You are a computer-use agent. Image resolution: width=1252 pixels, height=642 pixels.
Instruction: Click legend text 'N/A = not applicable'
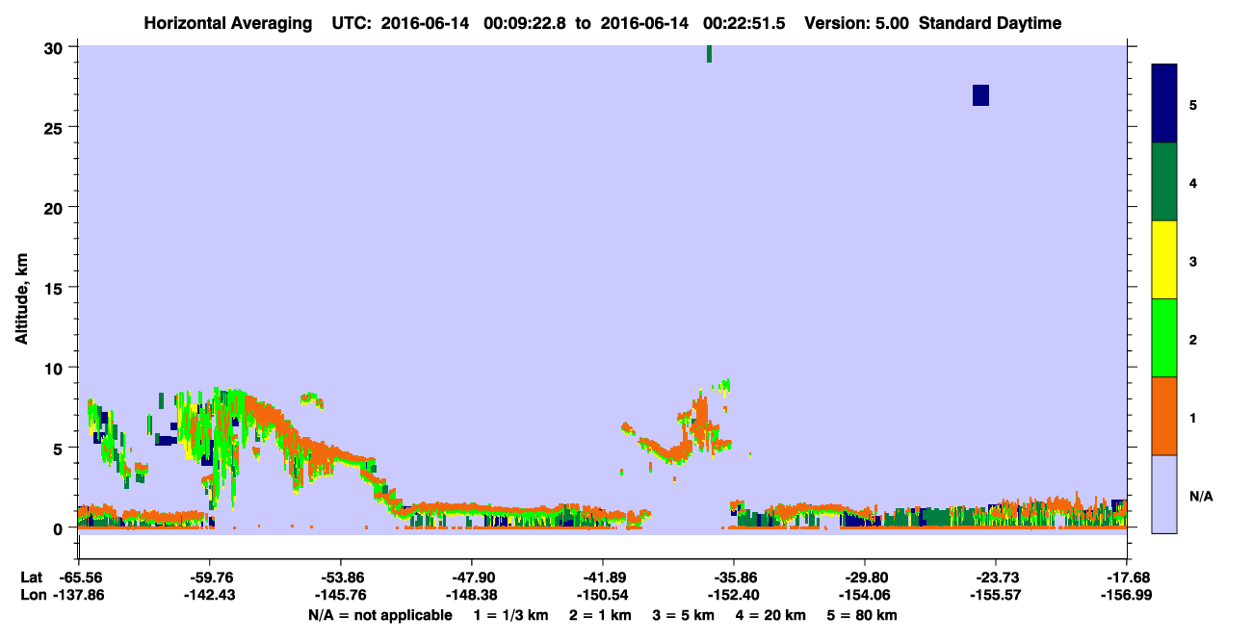379,615
